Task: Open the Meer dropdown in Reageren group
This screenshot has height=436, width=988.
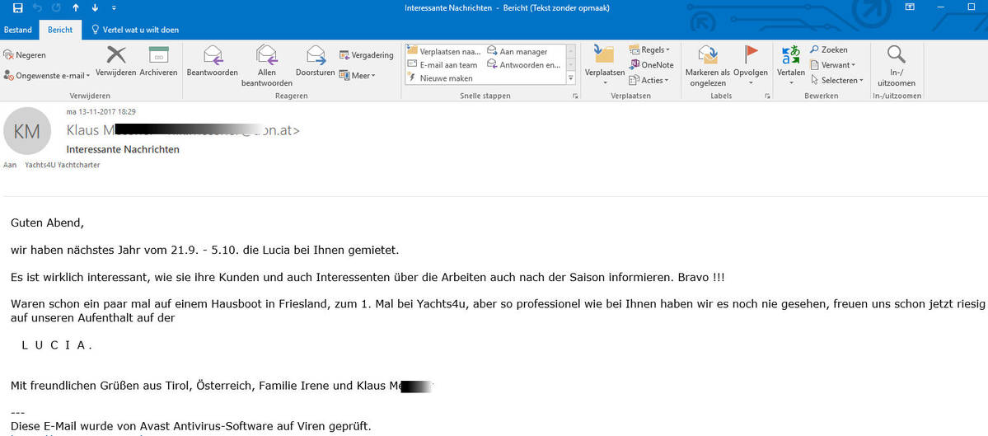Action: [x=358, y=76]
